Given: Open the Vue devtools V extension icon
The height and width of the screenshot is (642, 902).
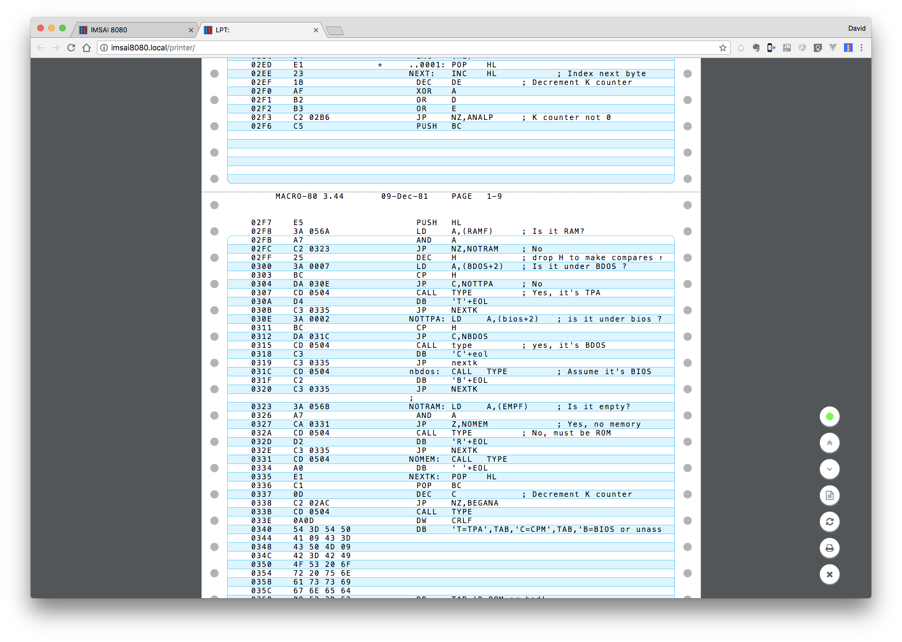Looking at the screenshot, I should point(832,48).
